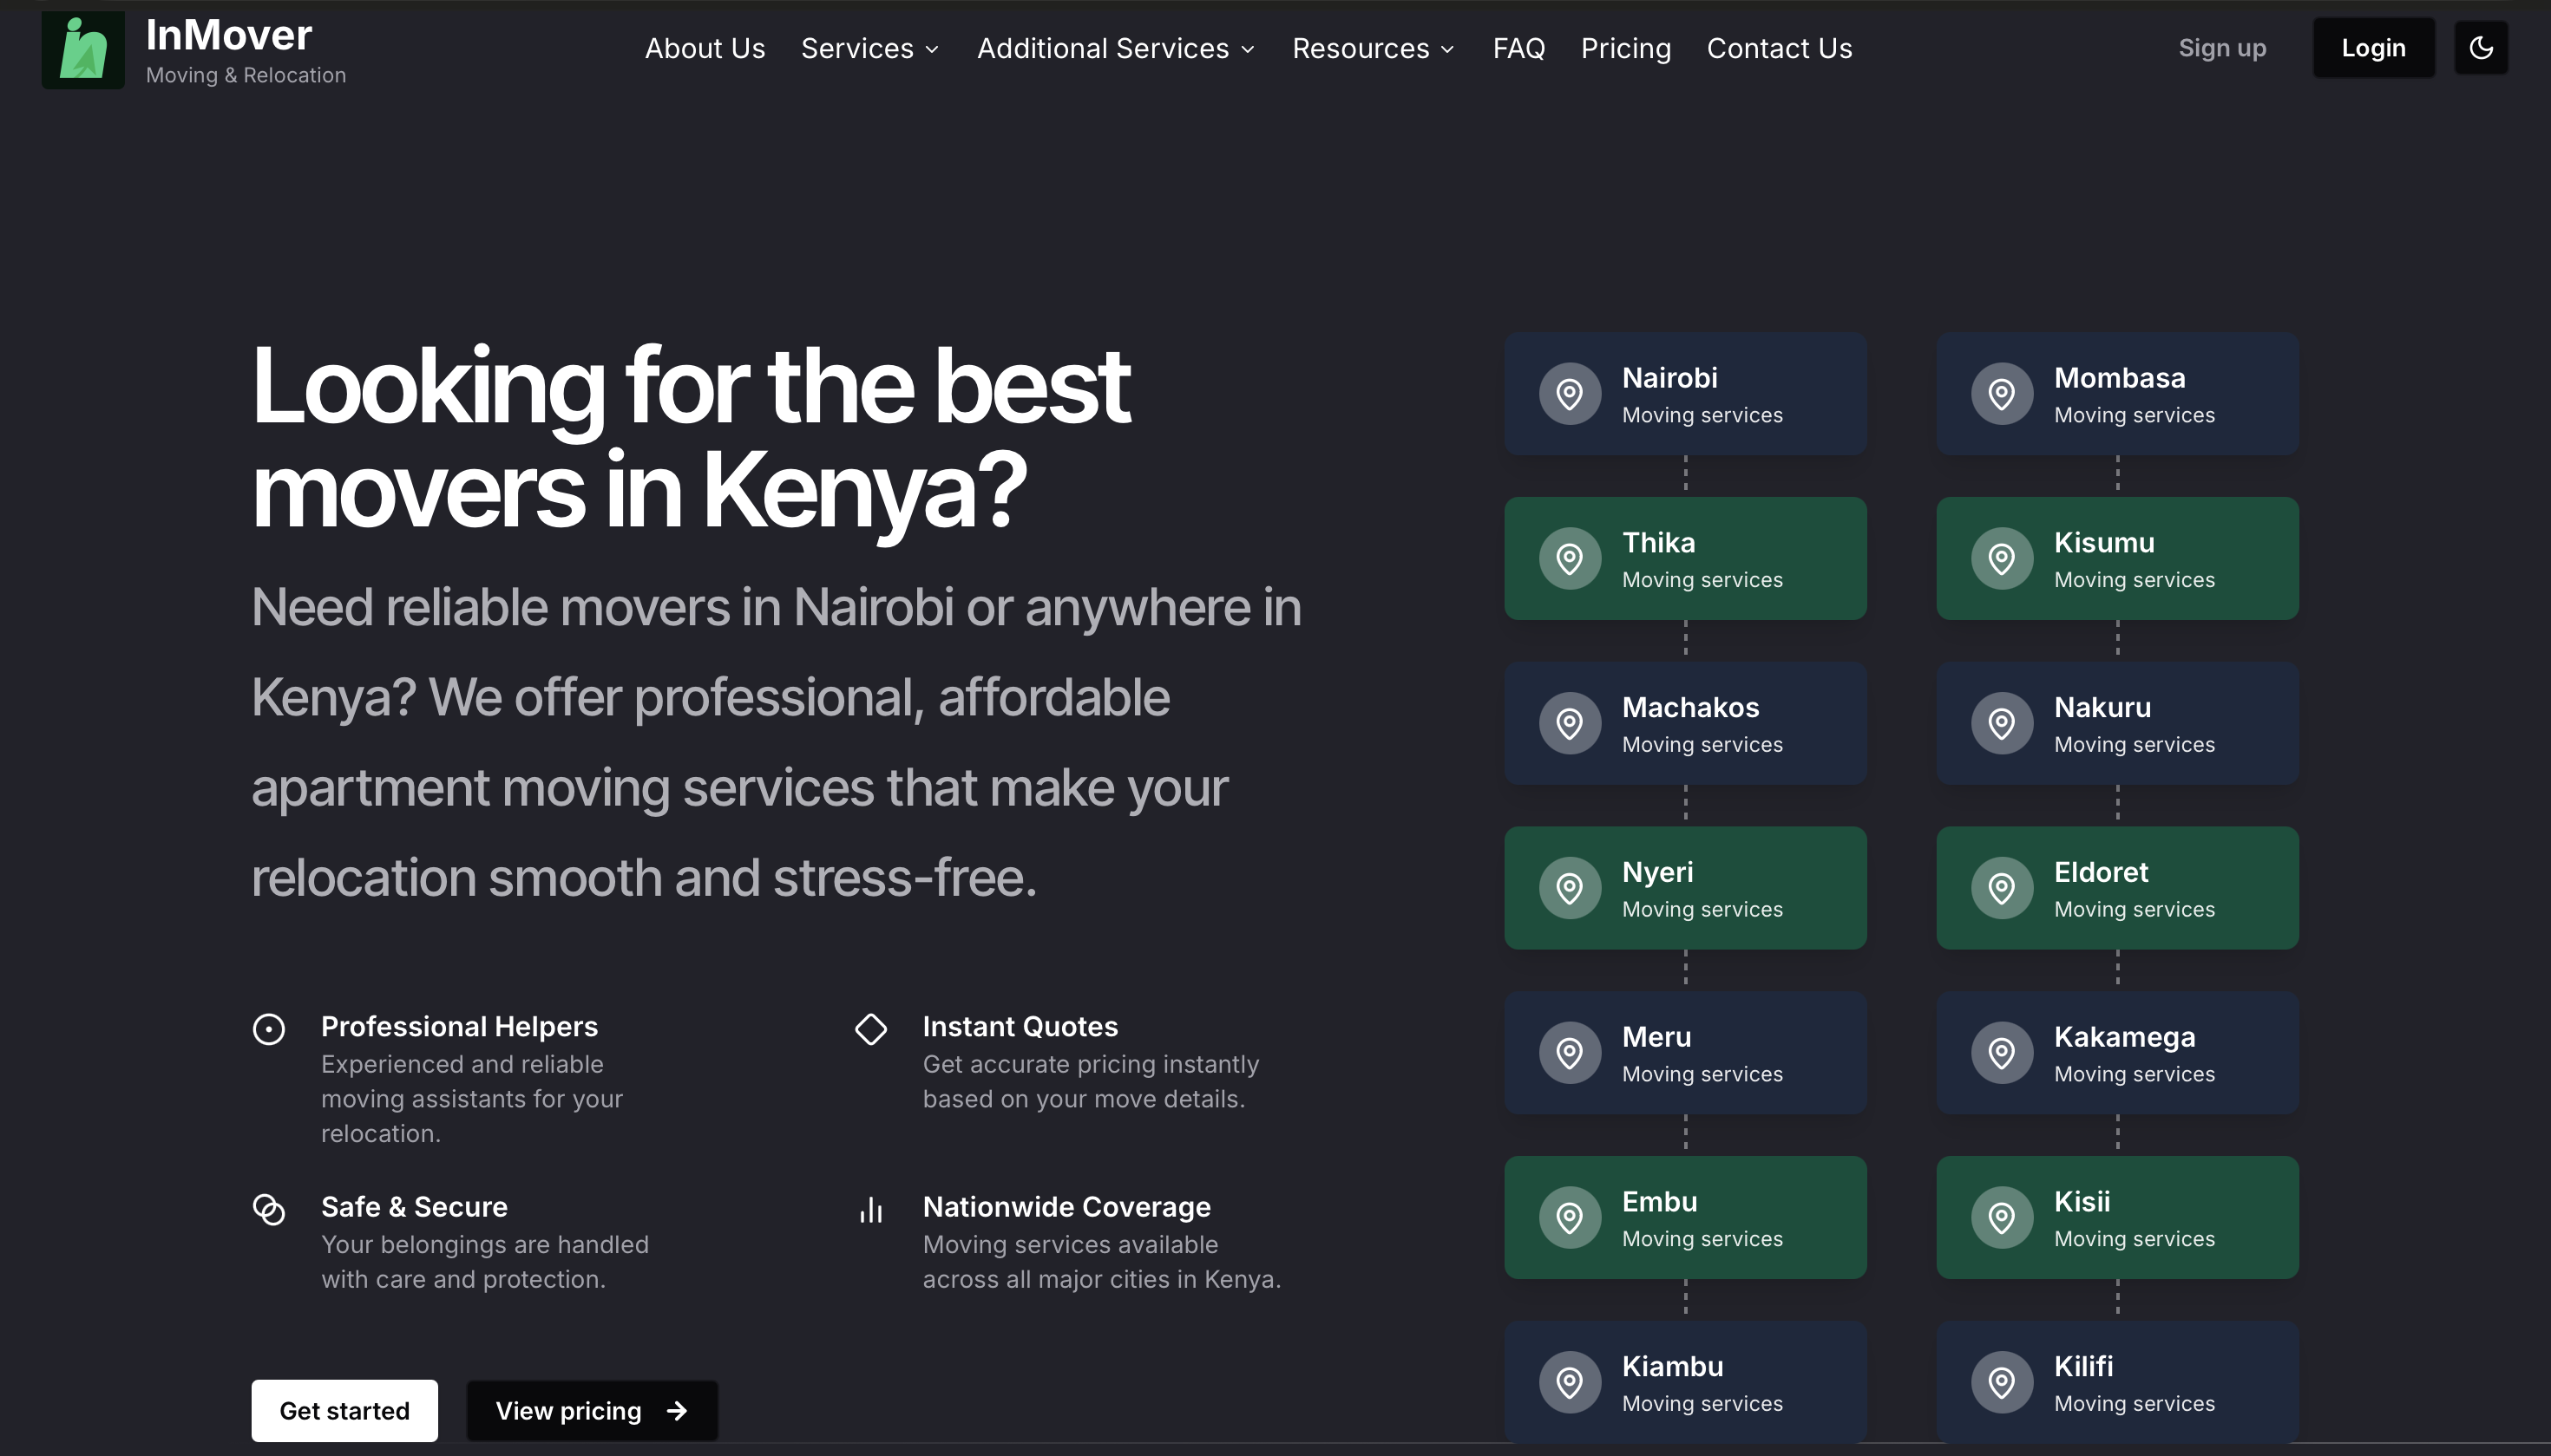The image size is (2551, 1456).
Task: Open Thika moving services card
Action: [x=1685, y=559]
